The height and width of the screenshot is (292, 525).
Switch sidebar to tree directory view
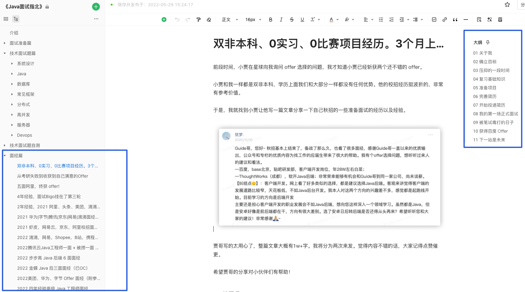[x=16, y=19]
